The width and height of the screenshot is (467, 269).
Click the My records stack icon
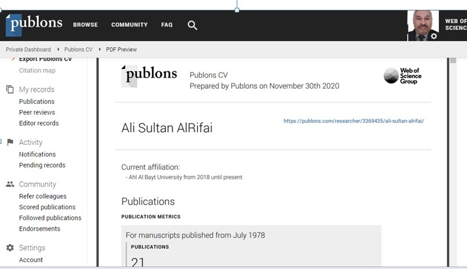pos(10,89)
